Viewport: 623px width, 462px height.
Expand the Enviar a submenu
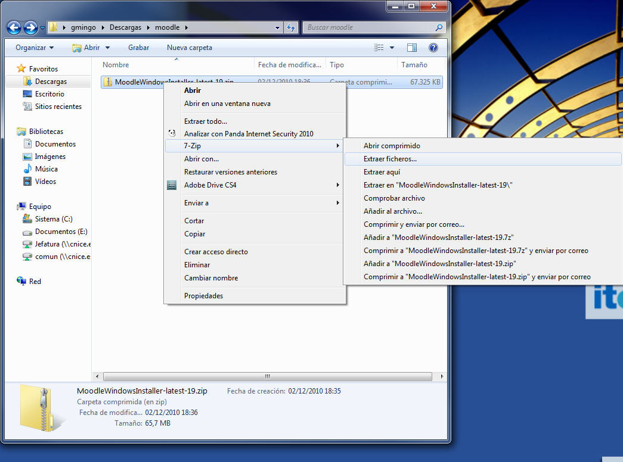tap(196, 203)
